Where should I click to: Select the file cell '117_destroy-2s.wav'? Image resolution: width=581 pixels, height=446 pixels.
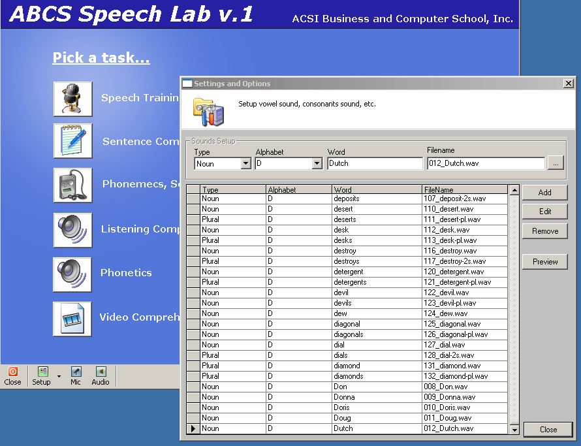pyautogui.click(x=465, y=261)
